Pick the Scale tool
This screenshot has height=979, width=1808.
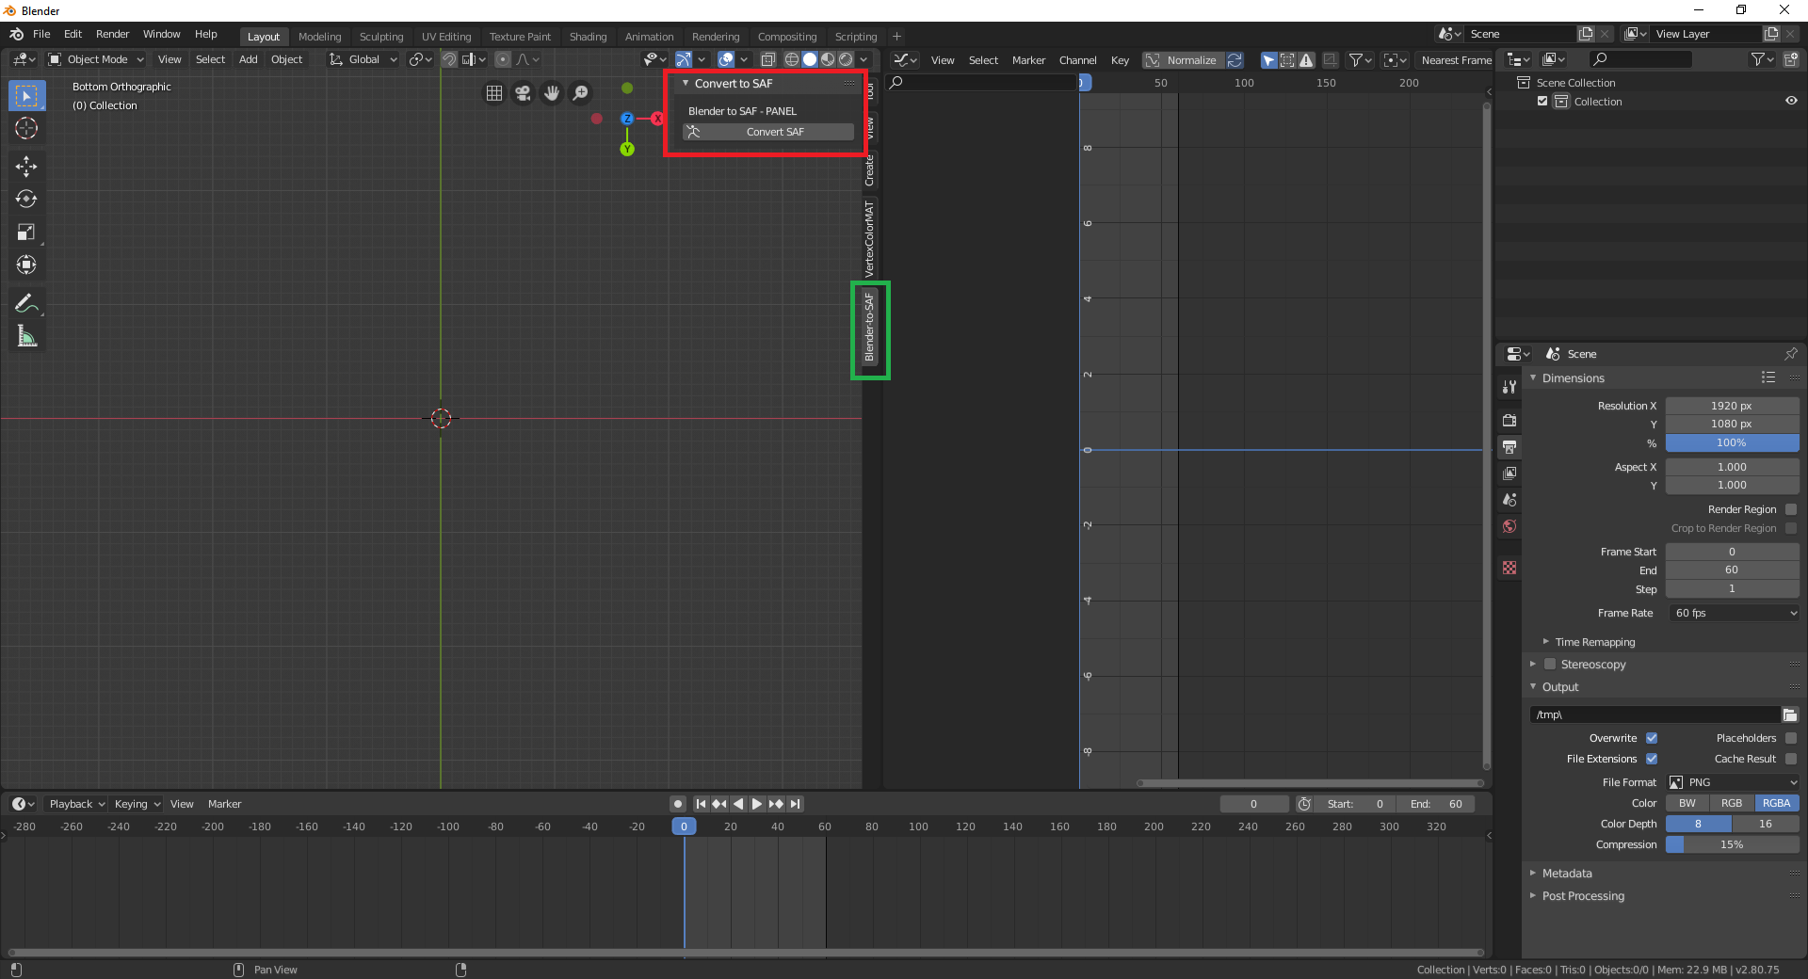point(26,233)
